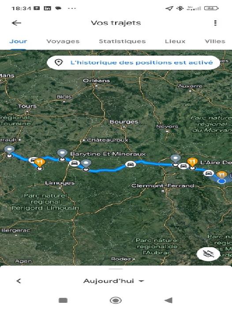
Task: Switch to the Statistiques tab
Action: point(122,41)
